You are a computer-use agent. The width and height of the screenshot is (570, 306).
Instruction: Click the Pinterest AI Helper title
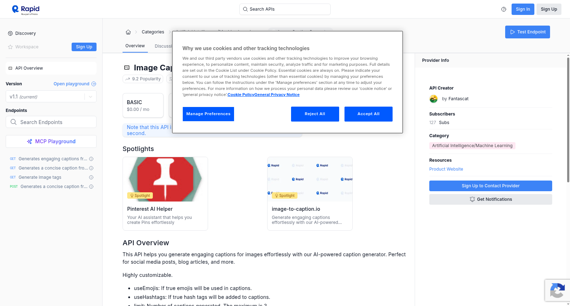coord(150,209)
